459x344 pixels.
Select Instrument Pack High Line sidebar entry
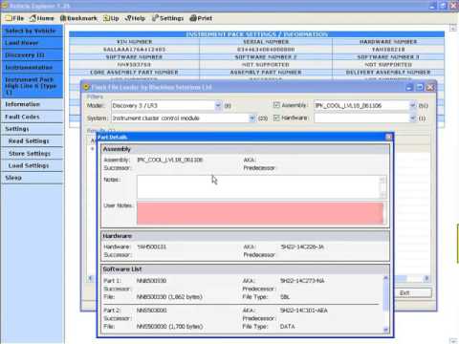pyautogui.click(x=32, y=86)
